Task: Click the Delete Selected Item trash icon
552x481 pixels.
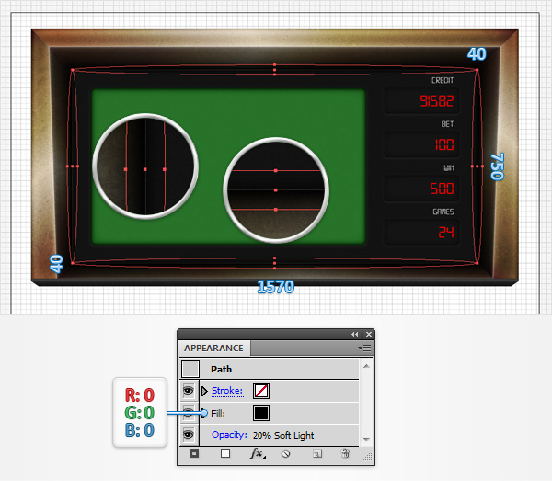Action: pos(345,453)
